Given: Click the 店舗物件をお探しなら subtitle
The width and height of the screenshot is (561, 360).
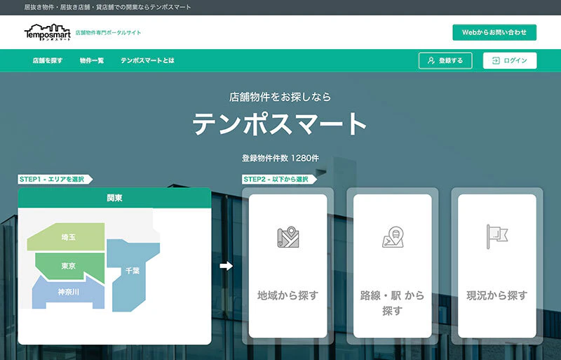Looking at the screenshot, I should (x=280, y=97).
